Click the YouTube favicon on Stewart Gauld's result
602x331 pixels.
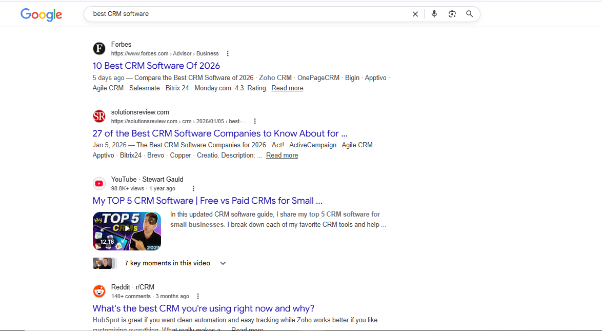(x=99, y=183)
